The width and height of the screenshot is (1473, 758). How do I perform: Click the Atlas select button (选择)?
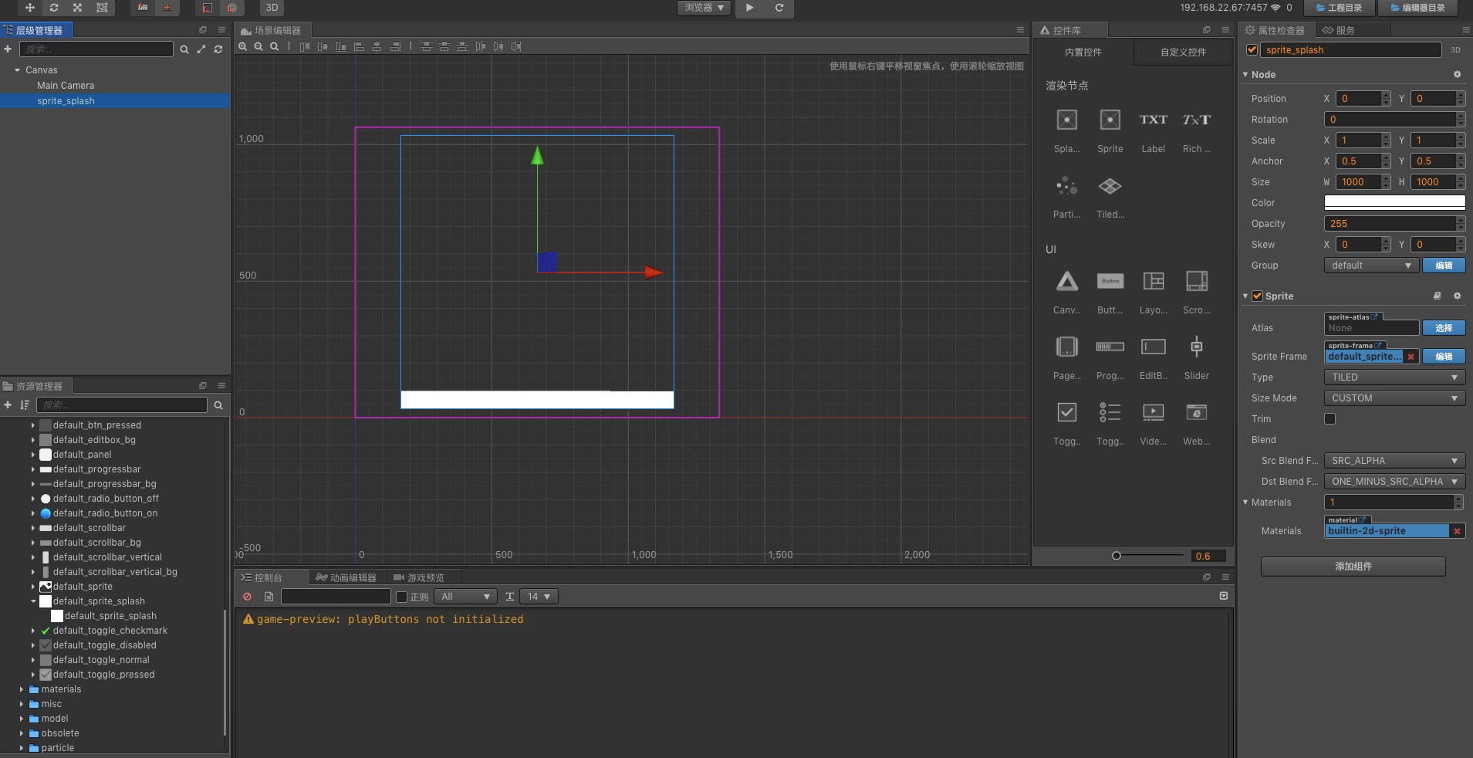point(1444,328)
